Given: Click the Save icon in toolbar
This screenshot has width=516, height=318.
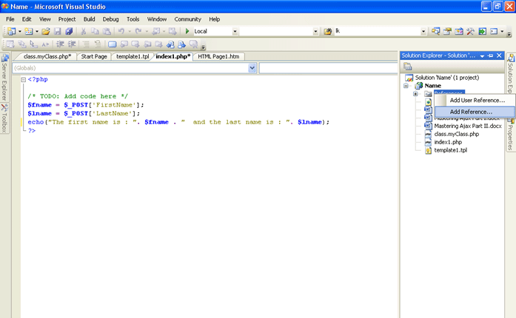Looking at the screenshot, I should coord(58,32).
